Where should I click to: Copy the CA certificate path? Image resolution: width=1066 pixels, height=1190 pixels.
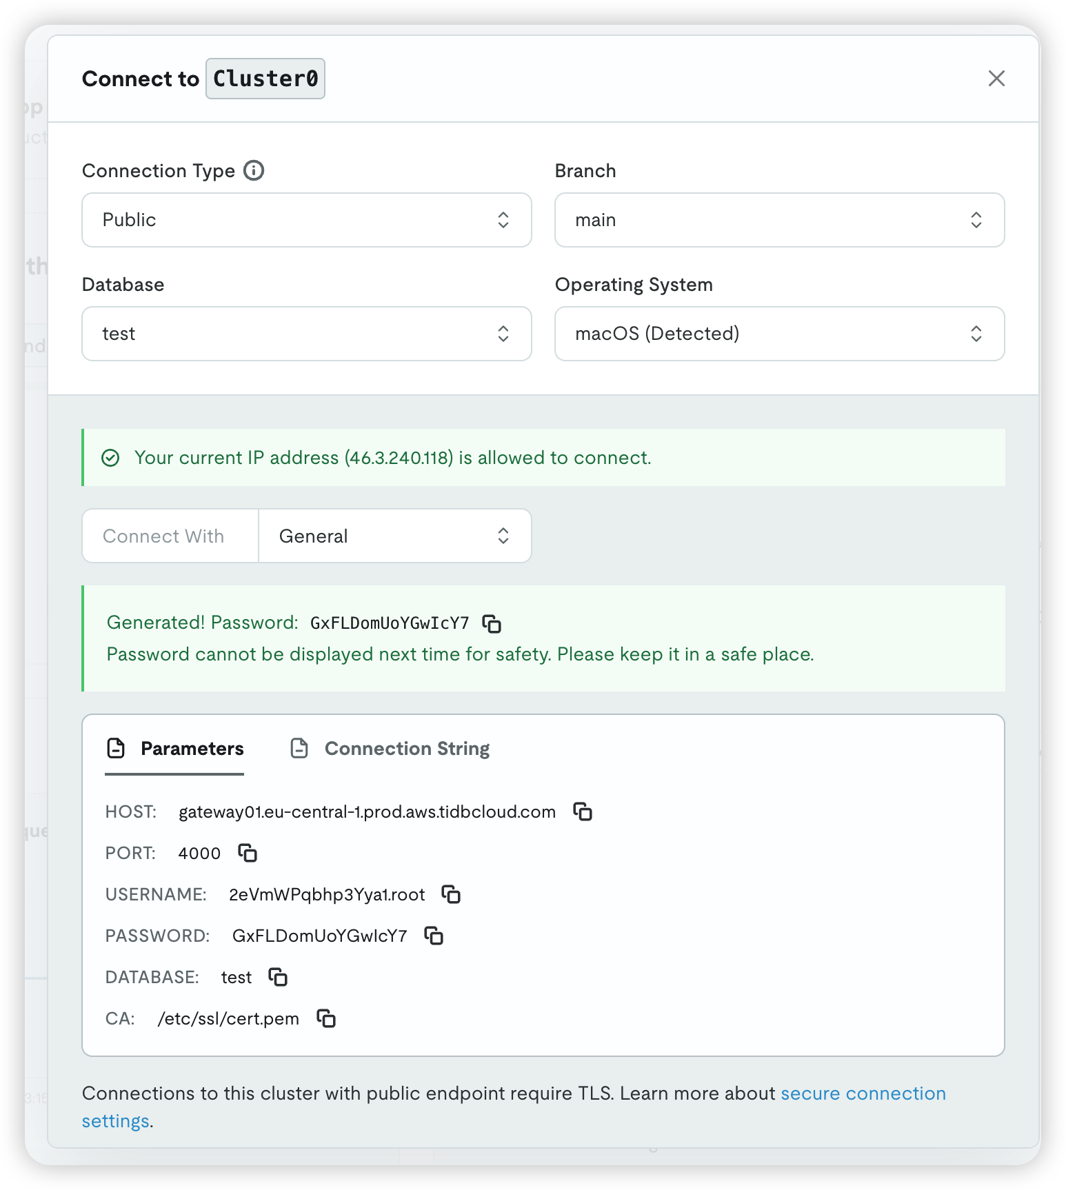[x=326, y=1018]
